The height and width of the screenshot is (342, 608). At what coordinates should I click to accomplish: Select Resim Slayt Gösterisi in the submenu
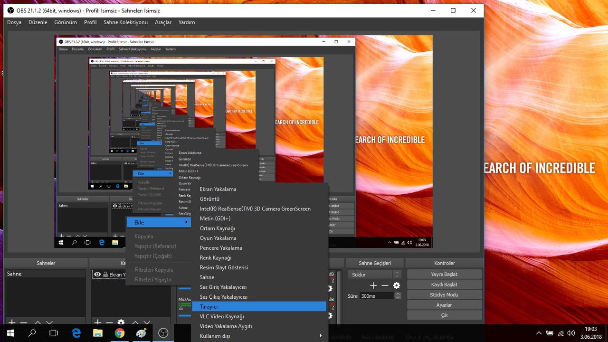(x=260, y=267)
